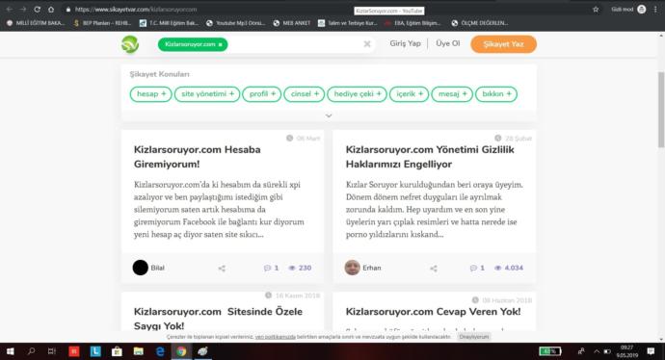
Task: Accept cookies with Onaylıyorum button
Action: pyautogui.click(x=474, y=337)
